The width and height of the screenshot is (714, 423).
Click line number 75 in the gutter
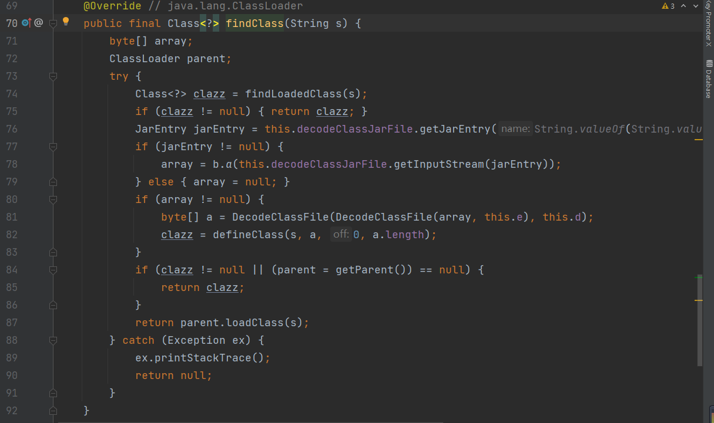(12, 111)
